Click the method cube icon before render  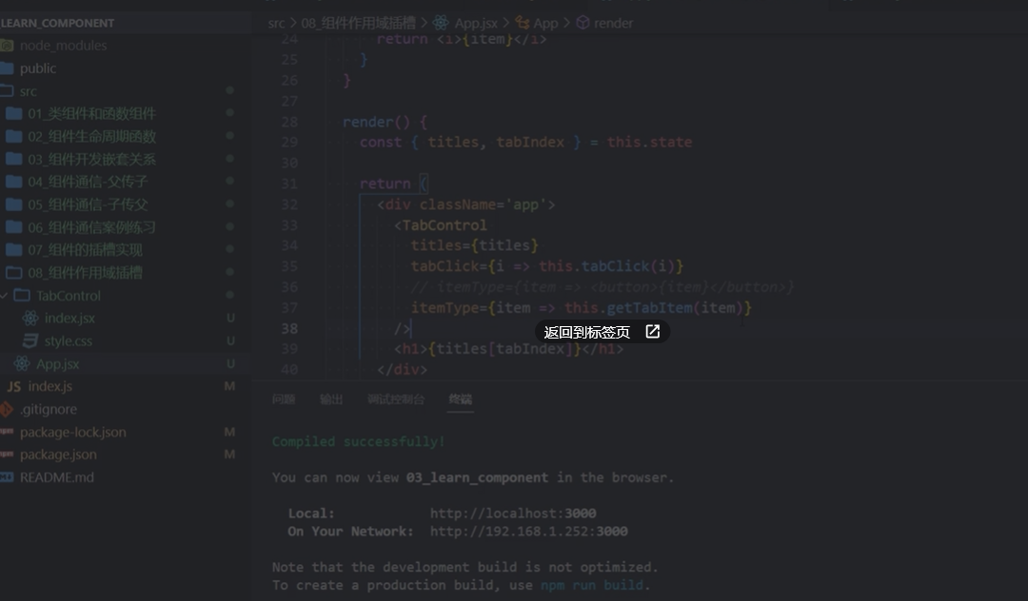click(583, 23)
